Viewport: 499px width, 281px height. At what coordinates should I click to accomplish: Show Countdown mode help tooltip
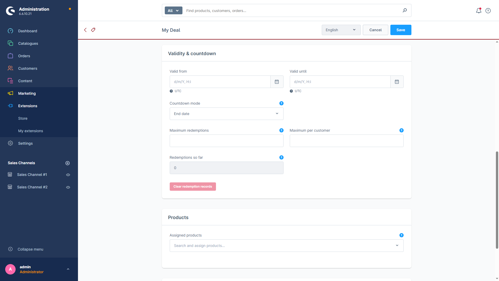pos(281,103)
